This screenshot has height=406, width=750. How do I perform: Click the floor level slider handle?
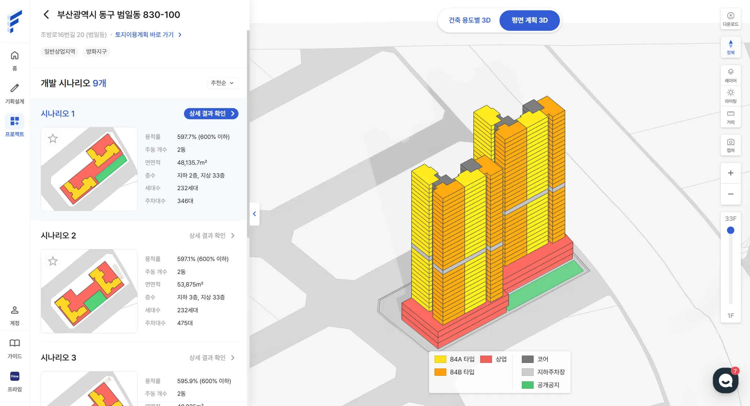coord(730,230)
